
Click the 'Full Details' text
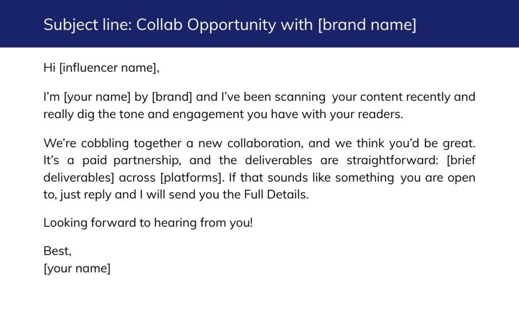[x=276, y=195]
